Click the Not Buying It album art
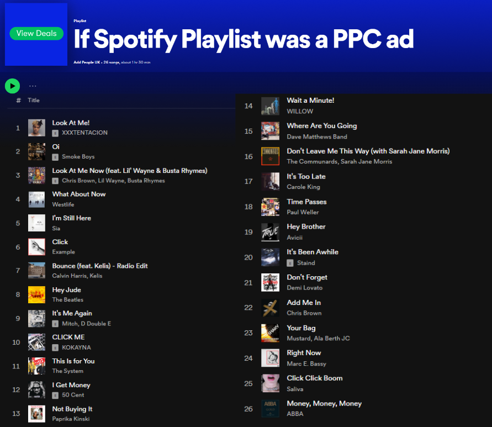The width and height of the screenshot is (492, 427). (36, 414)
